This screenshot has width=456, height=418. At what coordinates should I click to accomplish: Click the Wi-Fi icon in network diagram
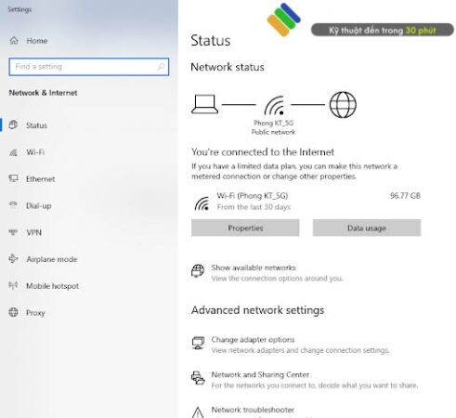[x=274, y=106]
